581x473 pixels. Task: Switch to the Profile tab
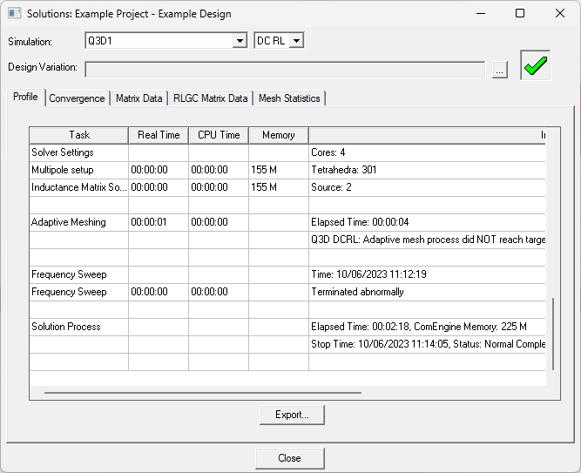(x=25, y=98)
